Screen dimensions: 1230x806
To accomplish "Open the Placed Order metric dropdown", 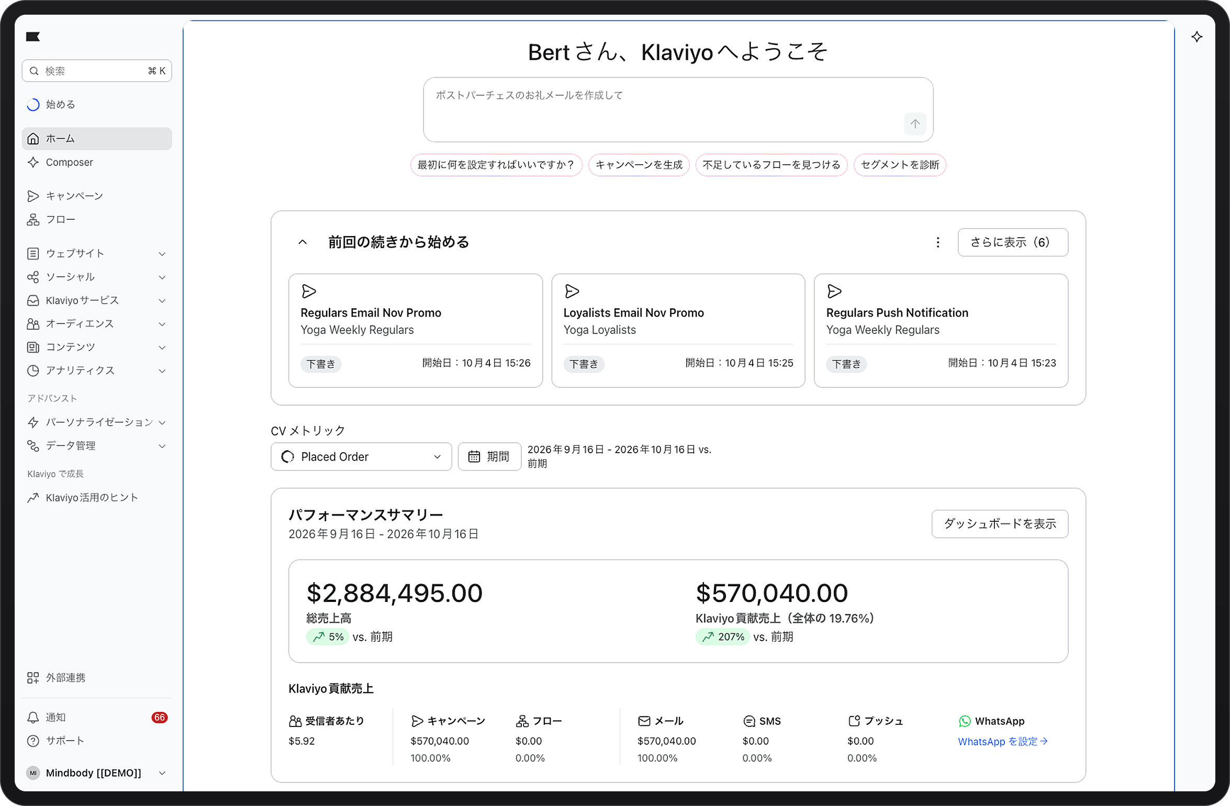I will pyautogui.click(x=361, y=457).
